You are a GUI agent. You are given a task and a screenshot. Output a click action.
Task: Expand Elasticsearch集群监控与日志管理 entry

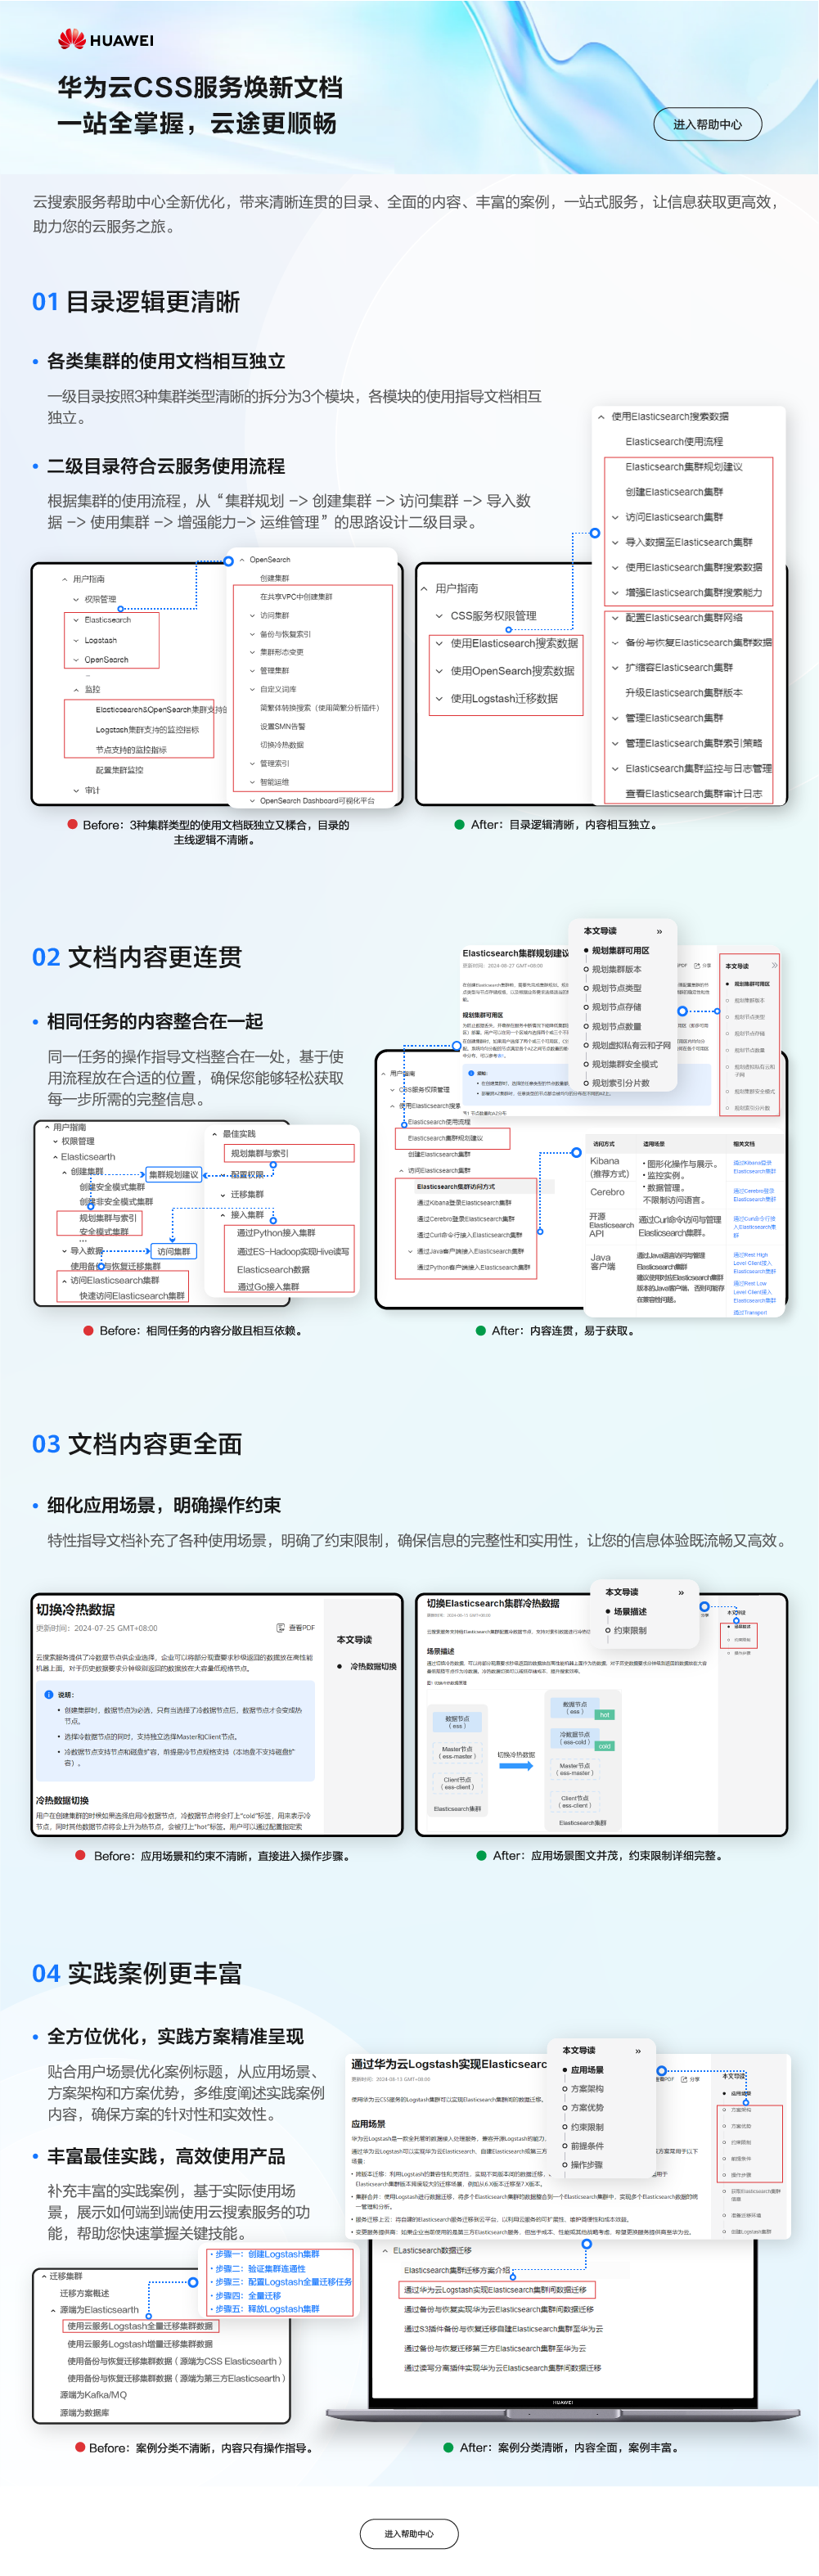[615, 768]
